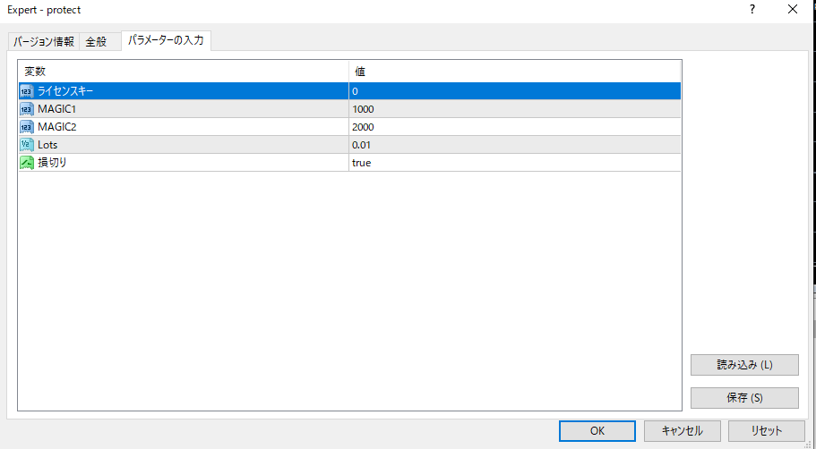Image resolution: width=816 pixels, height=449 pixels.
Task: Select the MAGIC1 variable name
Action: [57, 109]
